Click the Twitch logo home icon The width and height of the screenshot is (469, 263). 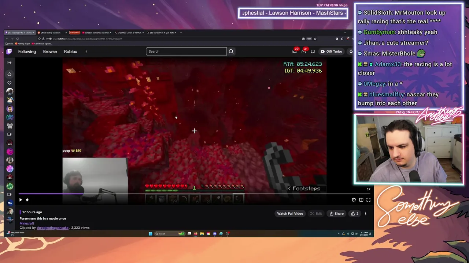(x=9, y=52)
